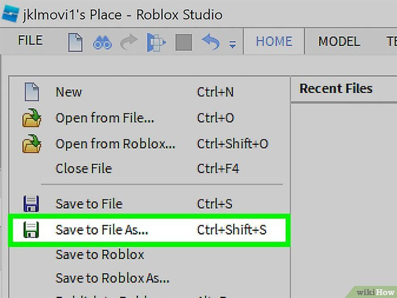Click the green floppy disk Save As icon

point(31,230)
